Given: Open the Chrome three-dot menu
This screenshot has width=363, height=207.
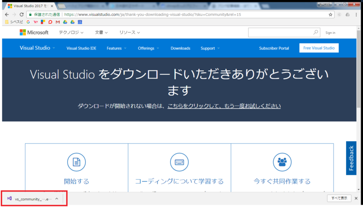Looking at the screenshot, I should click(x=356, y=15).
